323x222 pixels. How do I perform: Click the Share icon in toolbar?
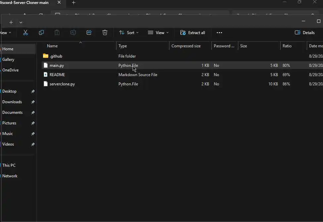coord(89,32)
